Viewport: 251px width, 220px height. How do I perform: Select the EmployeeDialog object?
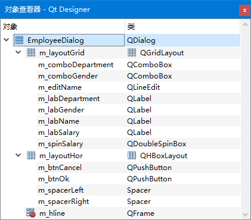55,40
